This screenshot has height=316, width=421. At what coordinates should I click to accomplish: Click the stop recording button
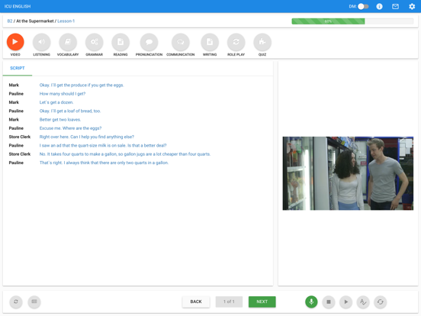tap(329, 301)
